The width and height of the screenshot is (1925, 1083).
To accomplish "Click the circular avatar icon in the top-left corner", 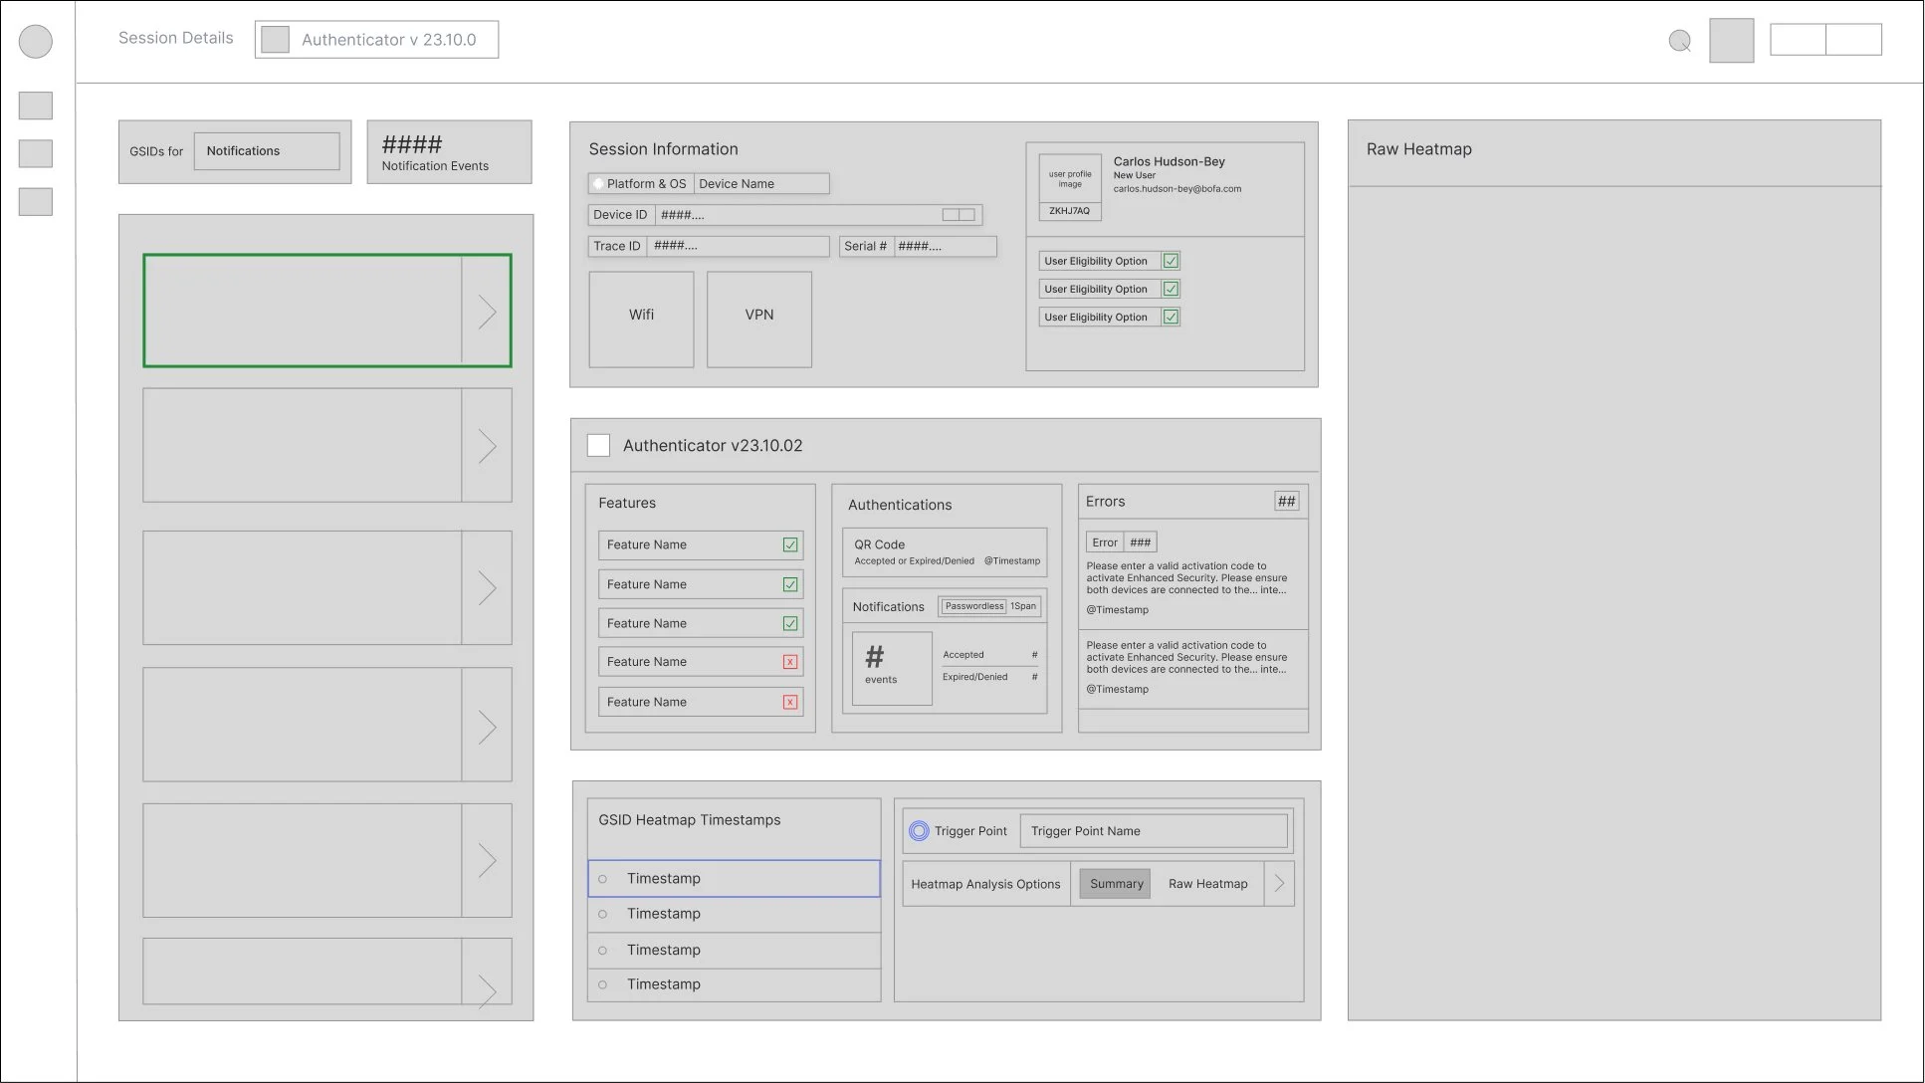I will click(x=35, y=42).
